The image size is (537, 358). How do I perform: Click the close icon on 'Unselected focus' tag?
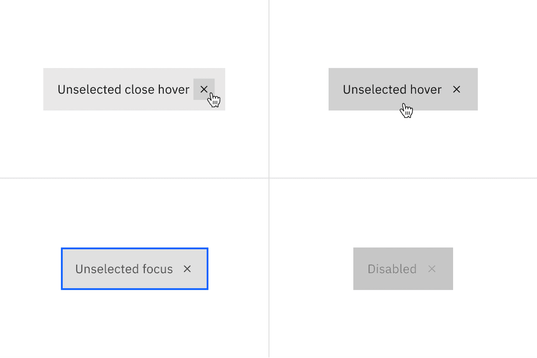pos(187,269)
